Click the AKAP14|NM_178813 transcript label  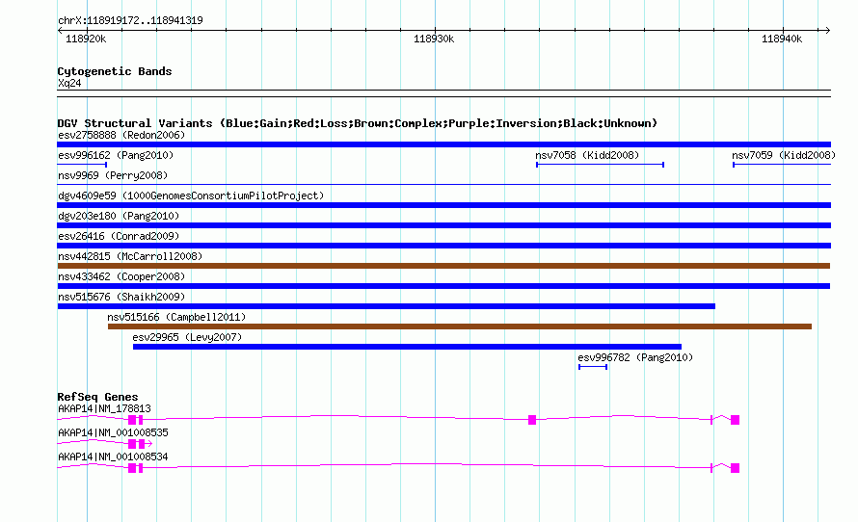pyautogui.click(x=104, y=409)
